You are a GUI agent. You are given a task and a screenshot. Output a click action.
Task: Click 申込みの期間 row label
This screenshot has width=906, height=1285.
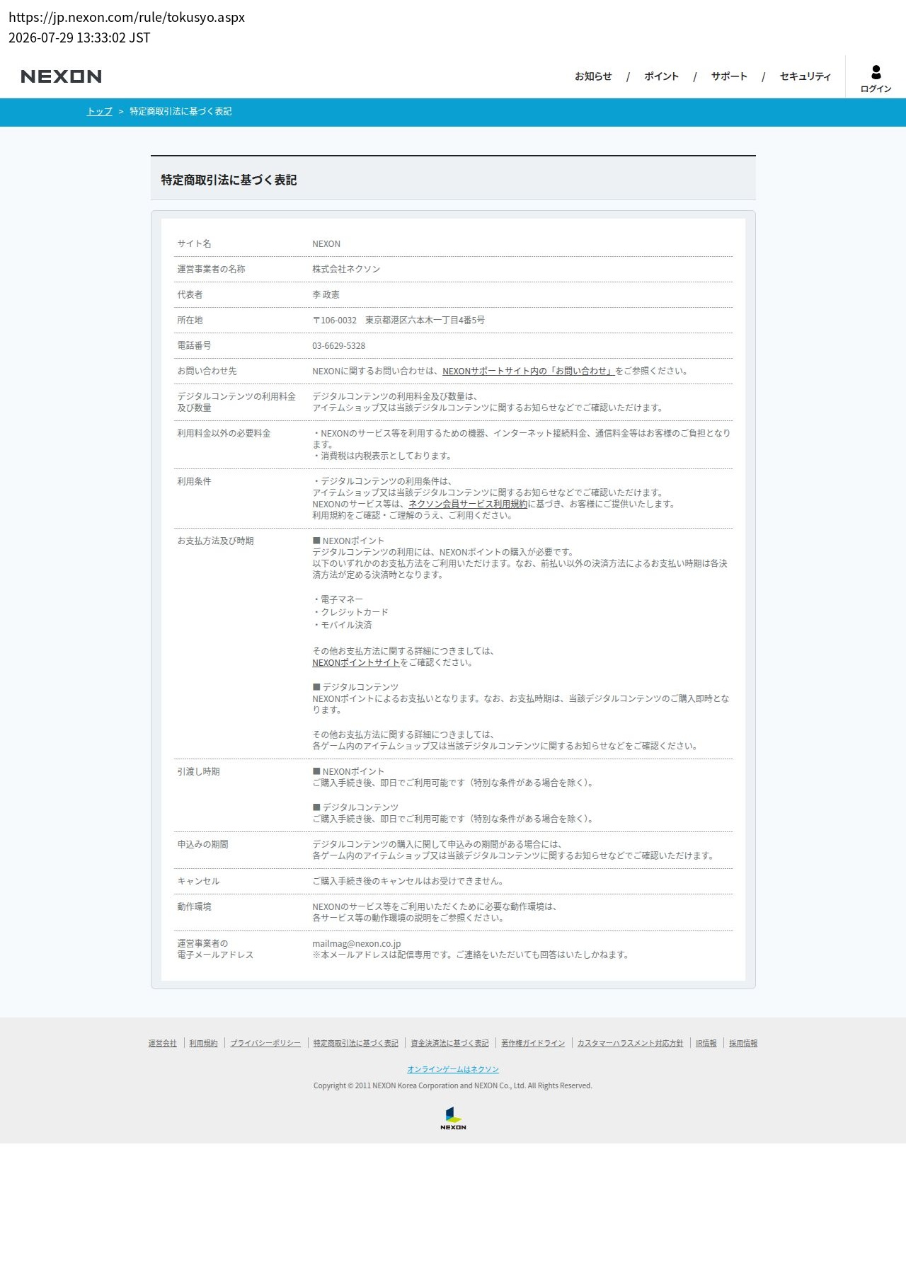(202, 845)
